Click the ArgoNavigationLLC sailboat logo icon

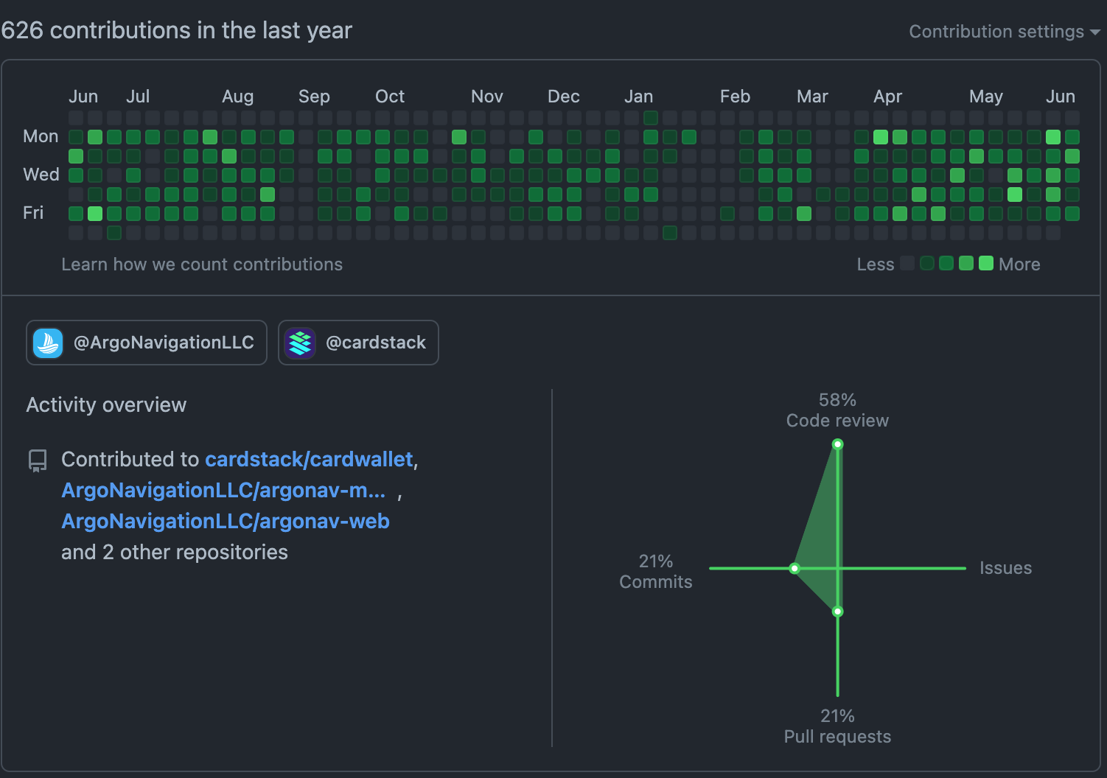coord(48,343)
